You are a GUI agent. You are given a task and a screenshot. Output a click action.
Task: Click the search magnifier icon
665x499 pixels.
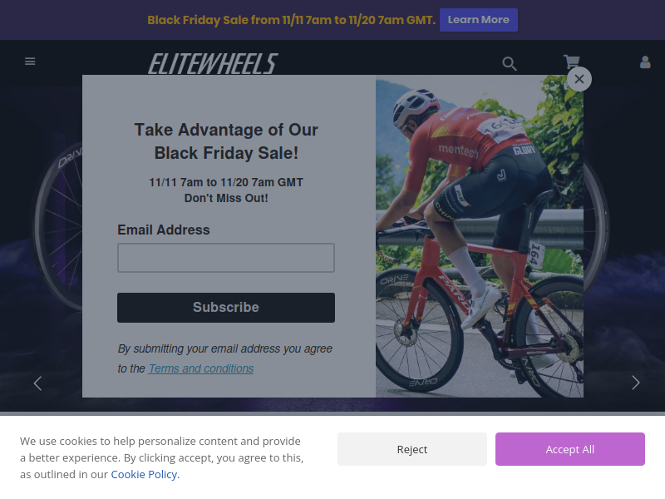click(x=510, y=64)
